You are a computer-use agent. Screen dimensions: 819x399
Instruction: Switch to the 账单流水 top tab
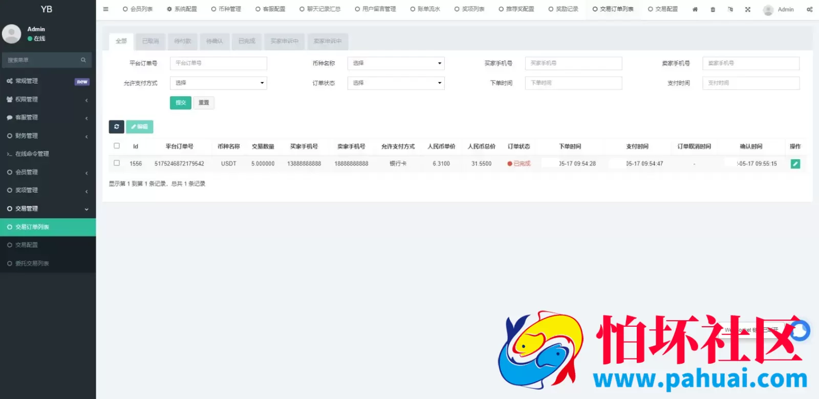(425, 9)
